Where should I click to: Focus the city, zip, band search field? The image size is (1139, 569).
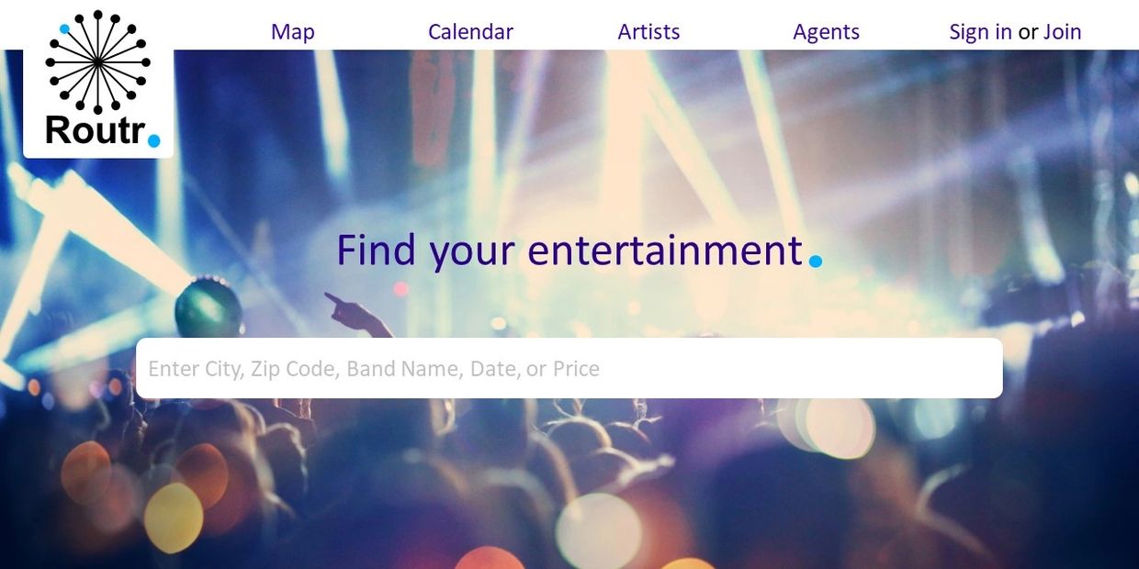[x=569, y=368]
